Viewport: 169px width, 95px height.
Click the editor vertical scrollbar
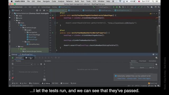click(x=157, y=36)
